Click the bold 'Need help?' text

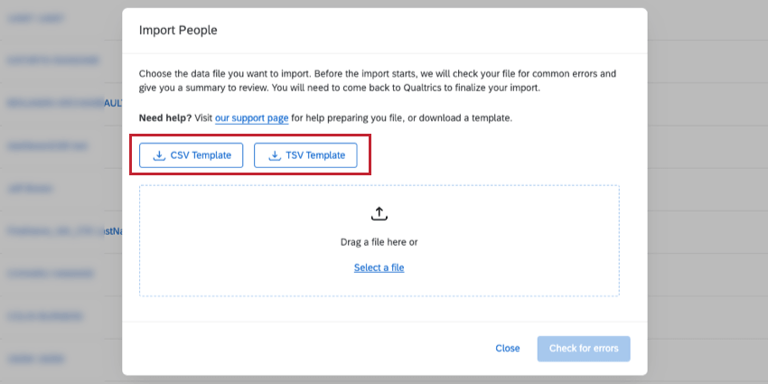click(164, 118)
